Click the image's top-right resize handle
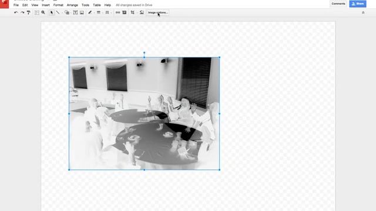 pos(219,57)
